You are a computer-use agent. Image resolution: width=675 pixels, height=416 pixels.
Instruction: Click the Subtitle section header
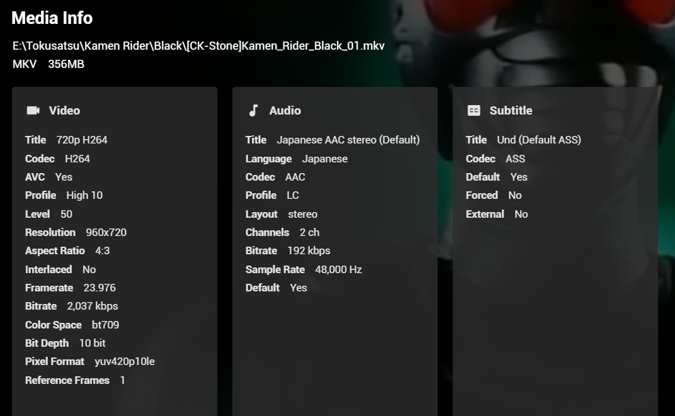(511, 111)
